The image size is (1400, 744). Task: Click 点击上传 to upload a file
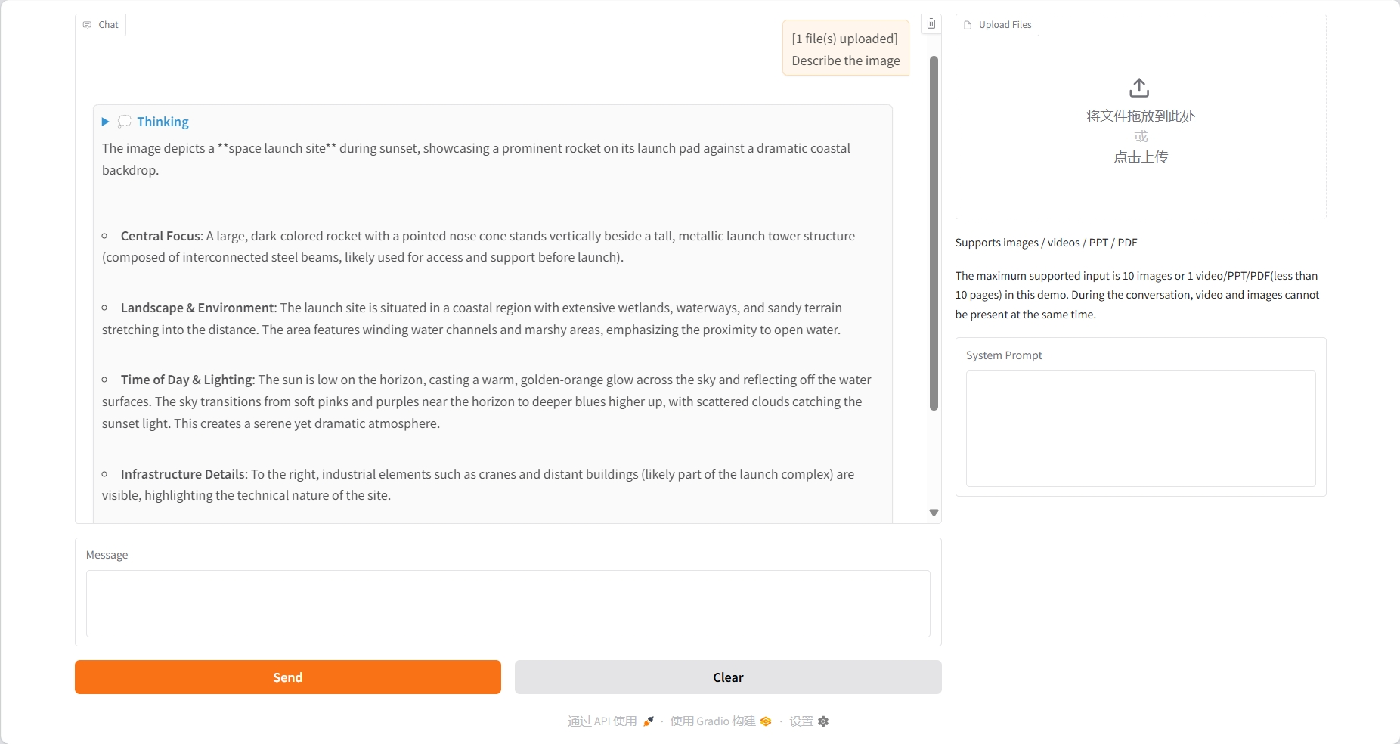click(x=1141, y=157)
